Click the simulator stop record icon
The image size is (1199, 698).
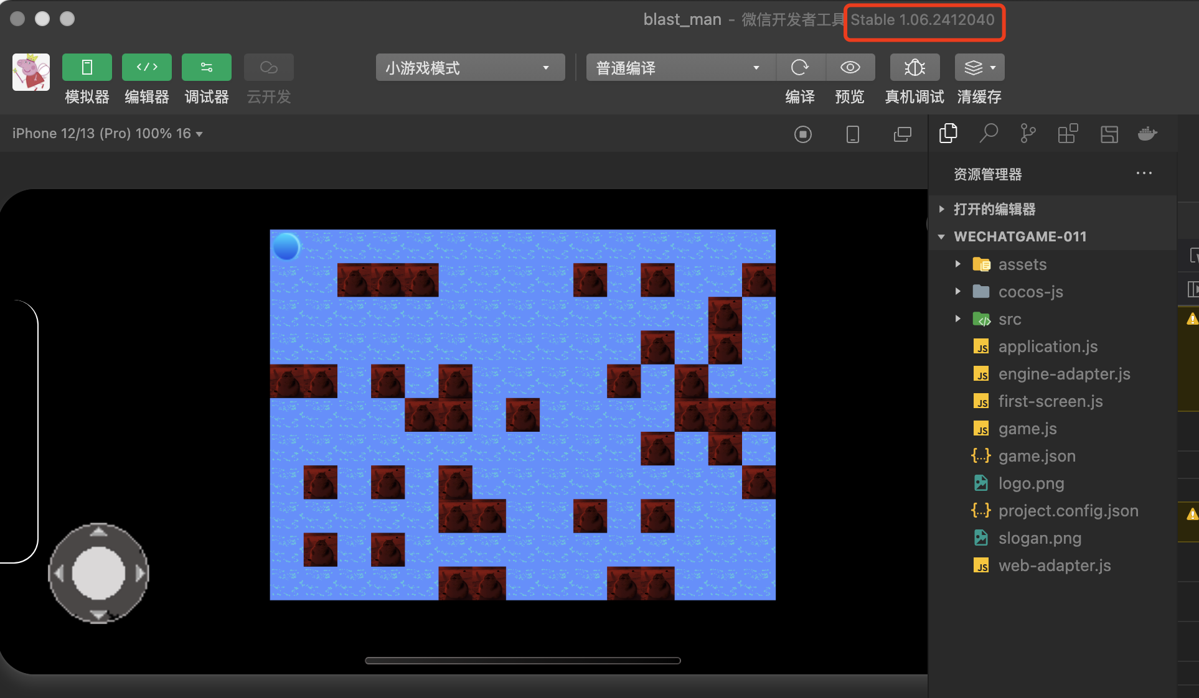[803, 134]
